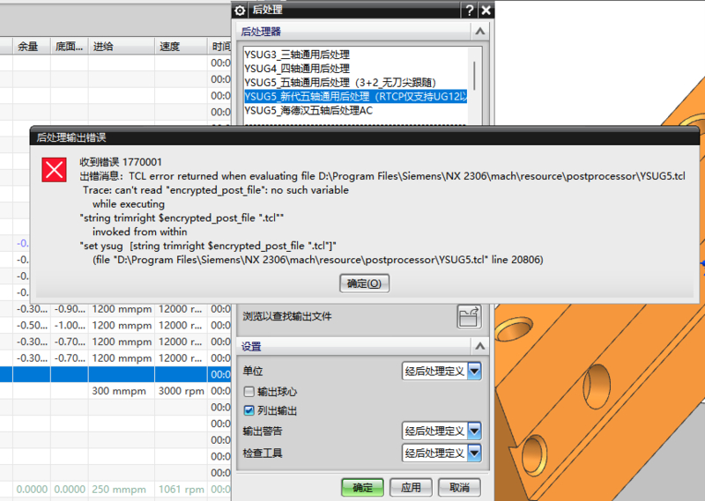The image size is (705, 501).
Task: Click the 余量 column header
Action: point(32,47)
